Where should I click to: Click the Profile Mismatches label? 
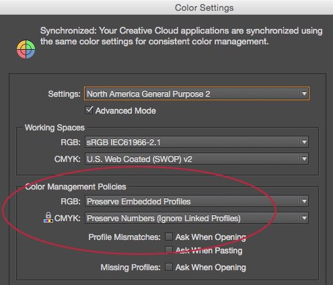tap(124, 237)
